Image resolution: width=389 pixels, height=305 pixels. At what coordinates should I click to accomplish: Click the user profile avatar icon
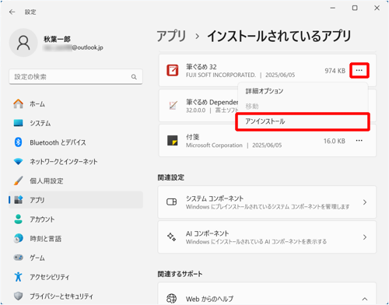pos(23,43)
